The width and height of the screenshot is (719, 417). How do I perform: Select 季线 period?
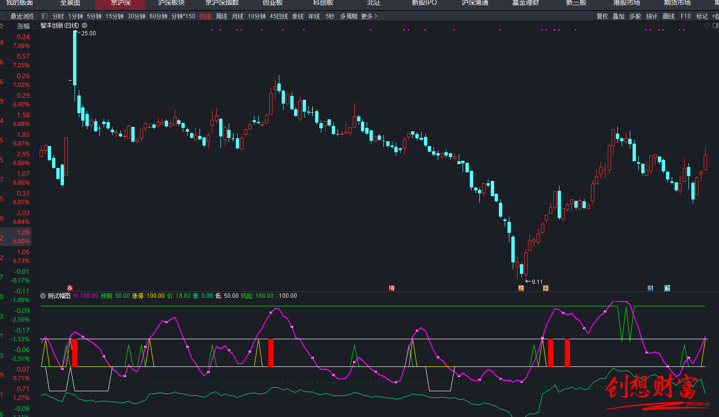tap(298, 16)
